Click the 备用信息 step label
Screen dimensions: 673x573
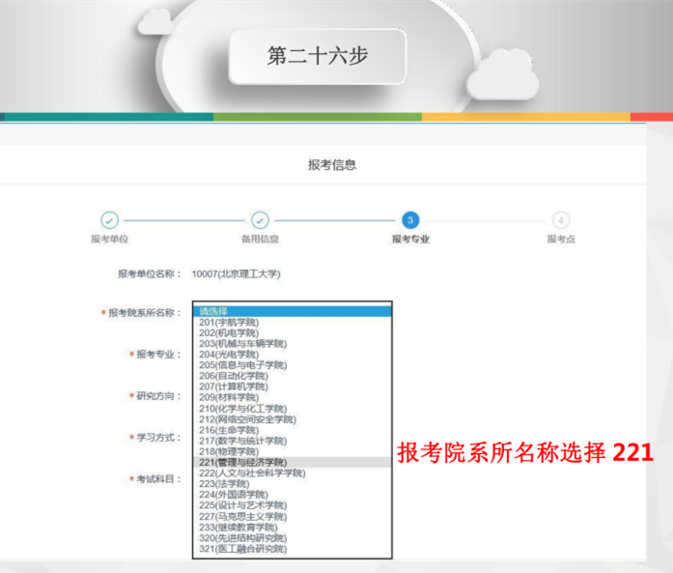coord(260,239)
